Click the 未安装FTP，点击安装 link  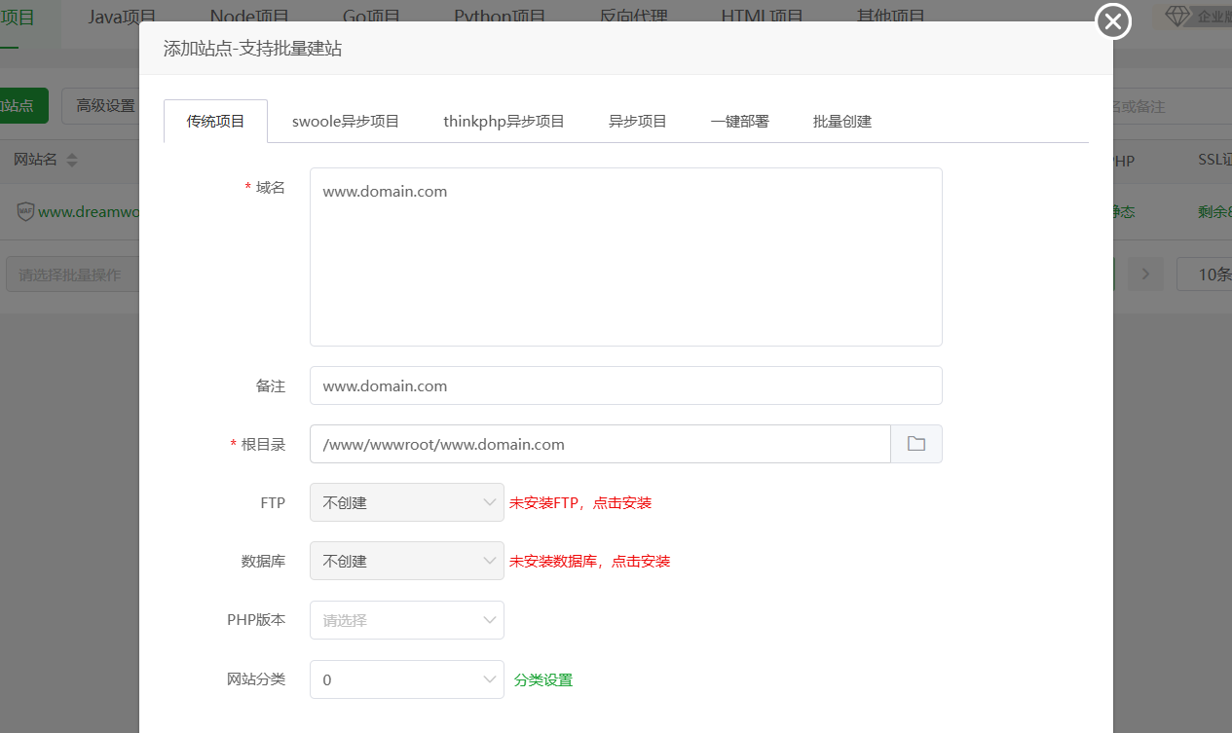click(580, 503)
